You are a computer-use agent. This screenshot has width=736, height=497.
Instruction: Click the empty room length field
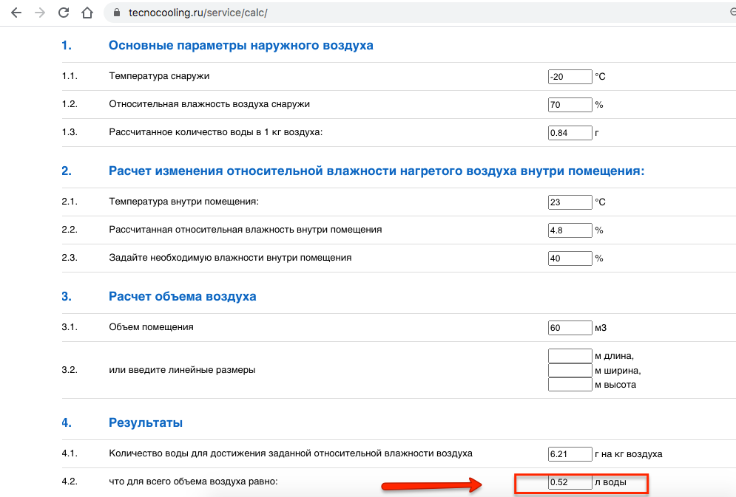pyautogui.click(x=570, y=356)
